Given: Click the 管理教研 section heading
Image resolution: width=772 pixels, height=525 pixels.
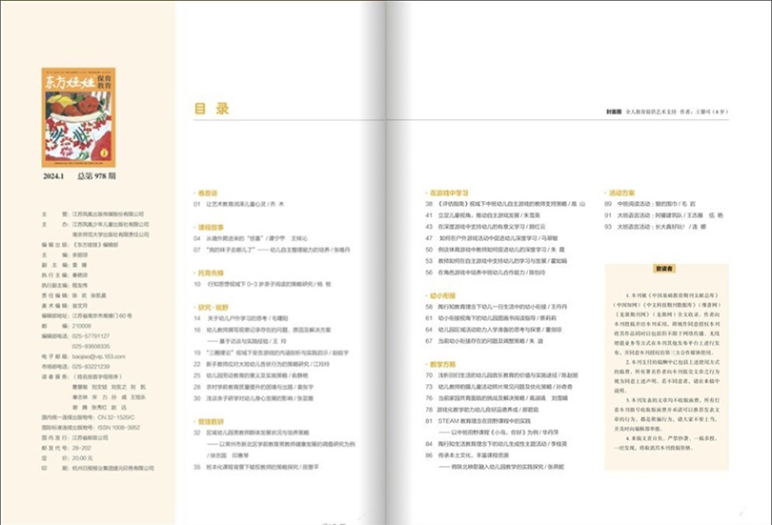Looking at the screenshot, I should [x=211, y=422].
